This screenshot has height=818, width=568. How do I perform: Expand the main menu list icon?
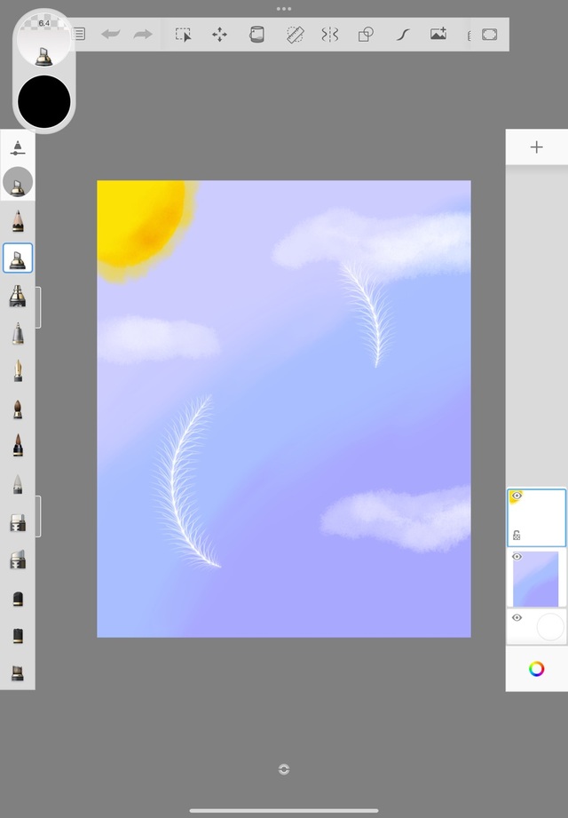point(79,35)
